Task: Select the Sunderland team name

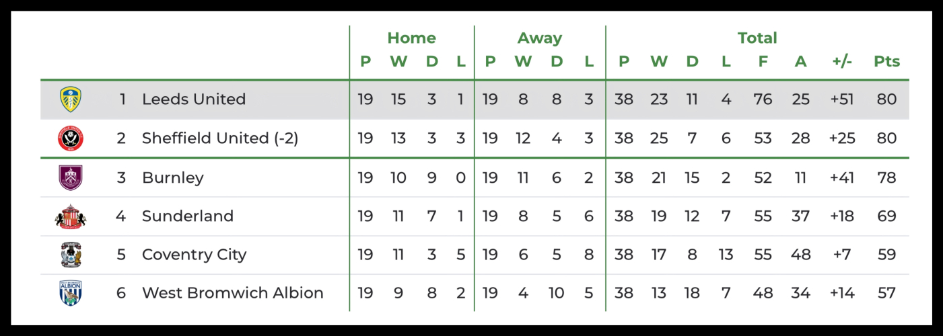Action: pyautogui.click(x=187, y=216)
